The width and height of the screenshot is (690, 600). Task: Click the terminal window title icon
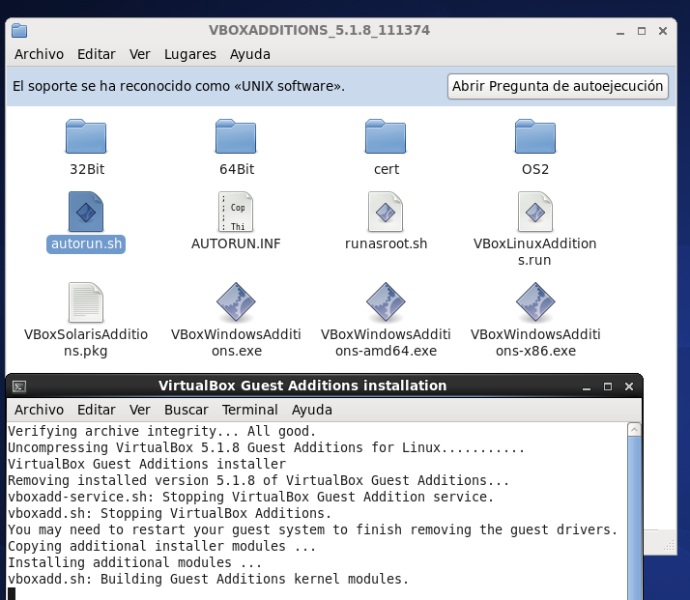pyautogui.click(x=19, y=386)
